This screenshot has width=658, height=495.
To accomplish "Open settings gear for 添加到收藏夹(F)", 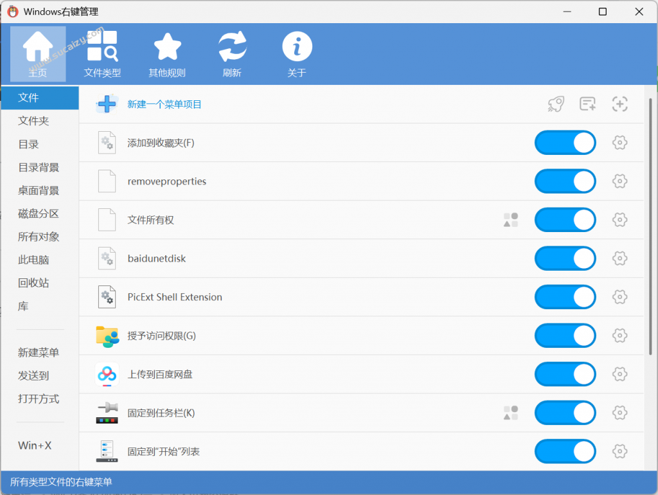I will click(x=620, y=143).
